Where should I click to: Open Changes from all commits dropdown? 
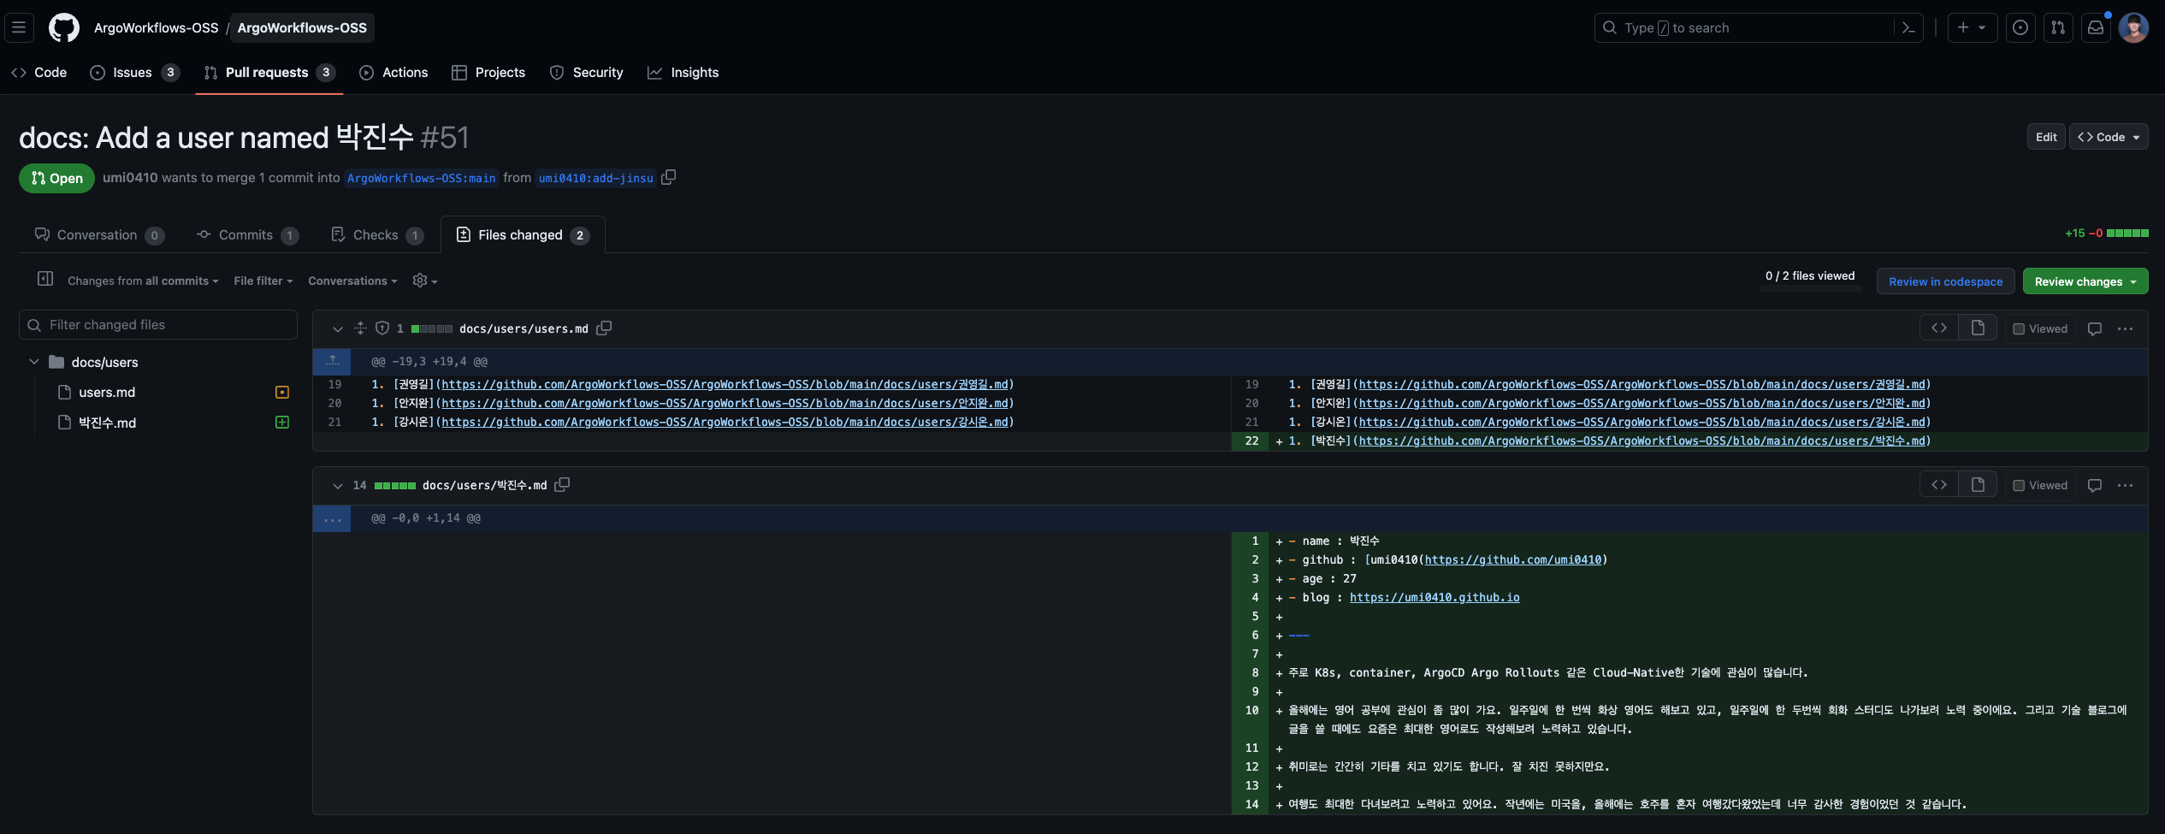tap(143, 281)
